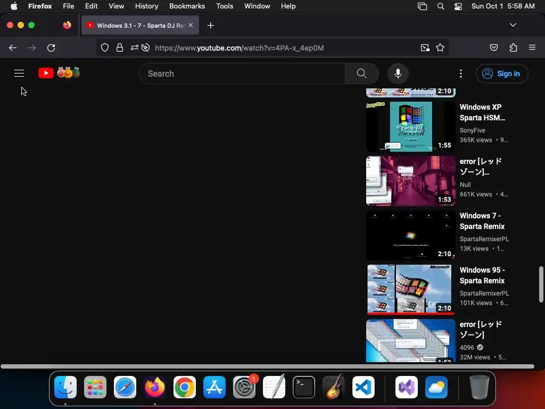Open Terminal from the Dock

click(304, 387)
